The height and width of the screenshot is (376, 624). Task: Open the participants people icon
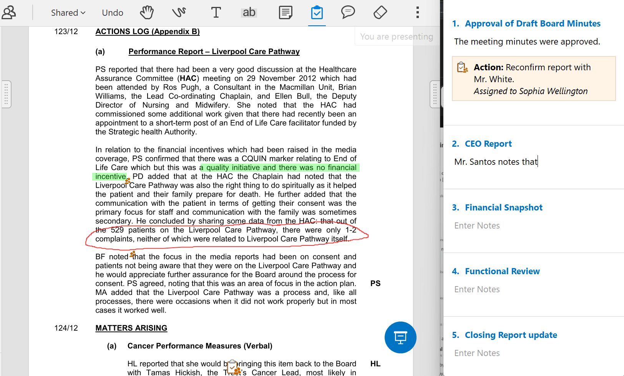point(9,13)
